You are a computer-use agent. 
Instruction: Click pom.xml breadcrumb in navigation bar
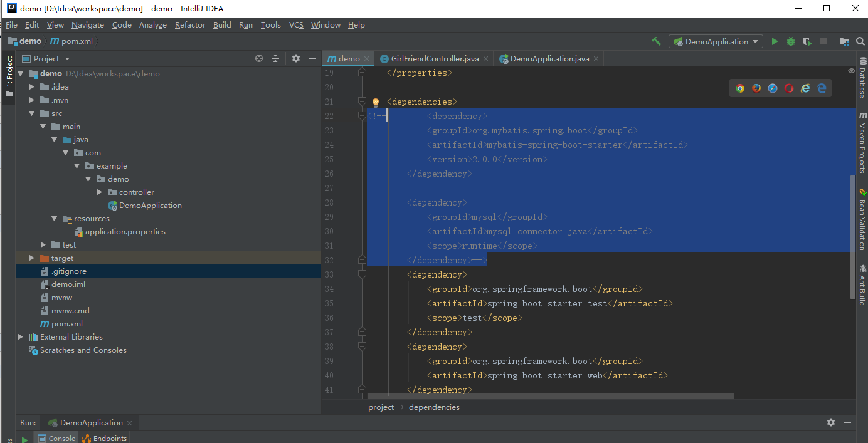tap(71, 41)
